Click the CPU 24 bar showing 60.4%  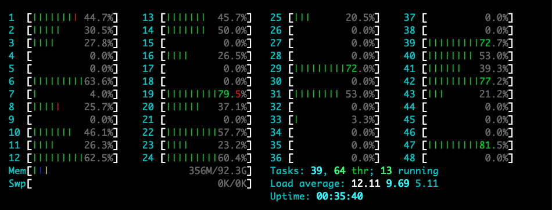(x=206, y=158)
